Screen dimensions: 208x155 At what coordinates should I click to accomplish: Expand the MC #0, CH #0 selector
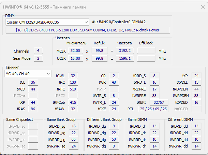point(28,74)
